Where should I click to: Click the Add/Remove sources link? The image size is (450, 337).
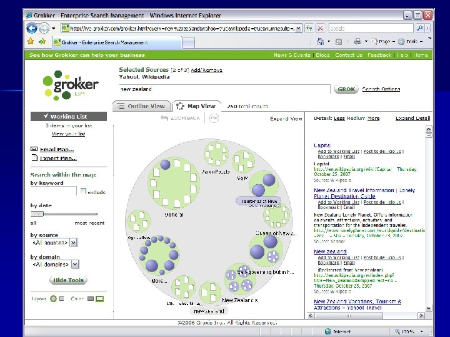point(206,70)
